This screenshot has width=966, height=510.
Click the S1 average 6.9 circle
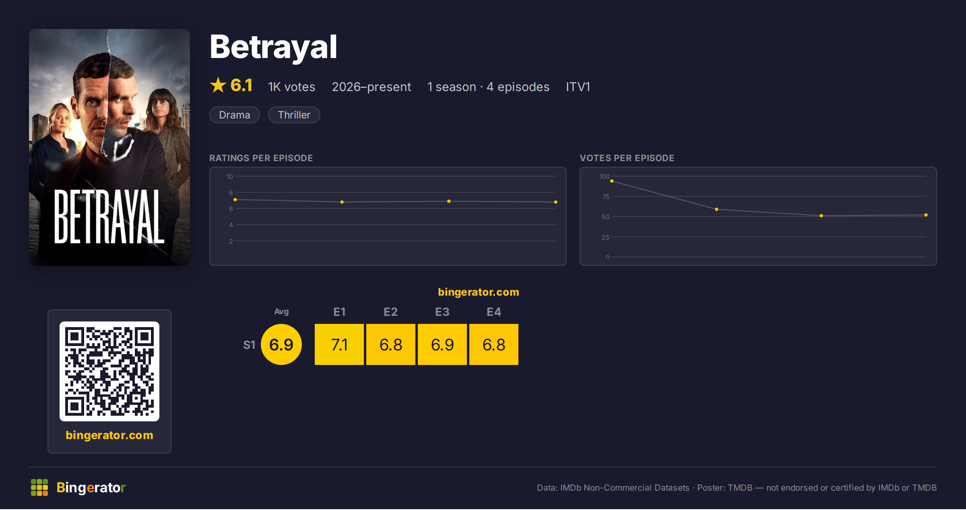pos(281,345)
